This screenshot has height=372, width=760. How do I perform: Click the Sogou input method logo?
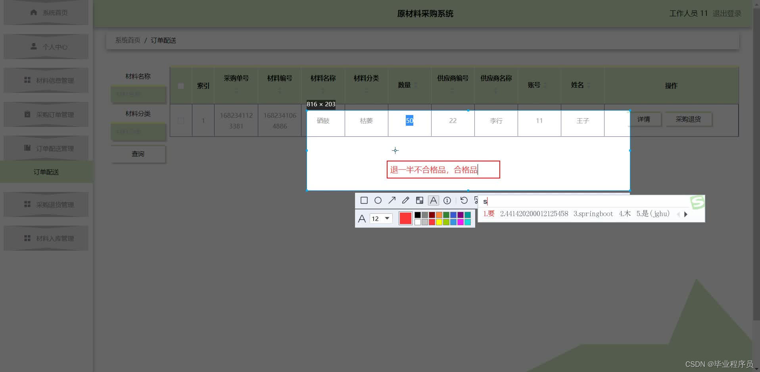pos(697,202)
